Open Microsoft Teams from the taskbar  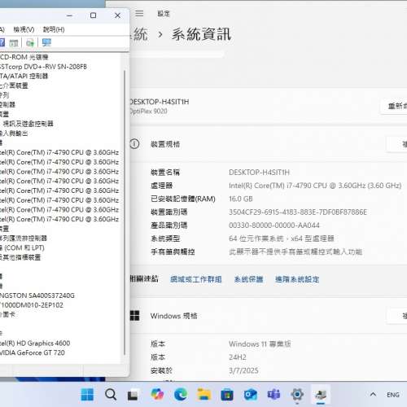pos(274,395)
